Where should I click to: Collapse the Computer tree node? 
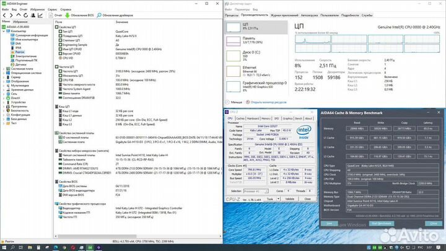(5, 32)
